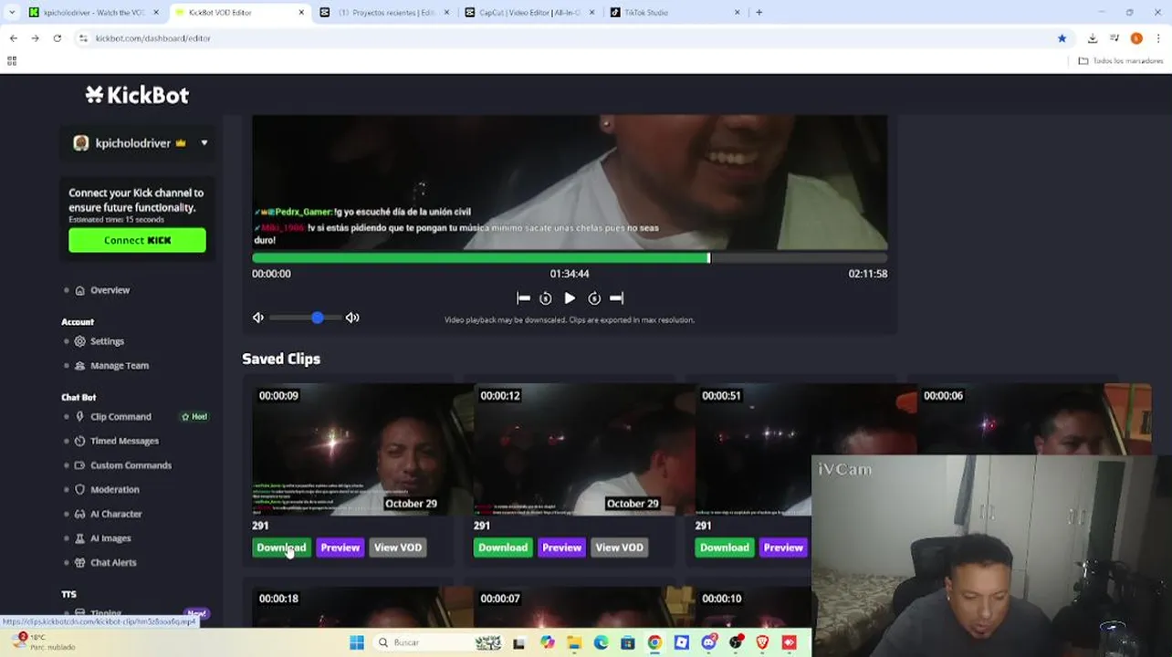
Task: Close the KickBot VOD Editor tab
Action: click(302, 13)
